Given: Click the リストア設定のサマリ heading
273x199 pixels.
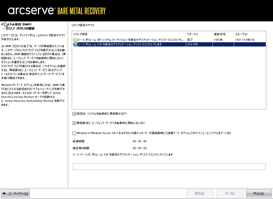Looking at the screenshot, I should coord(83,25).
